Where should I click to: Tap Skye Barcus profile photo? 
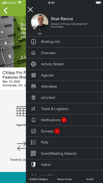point(39,23)
